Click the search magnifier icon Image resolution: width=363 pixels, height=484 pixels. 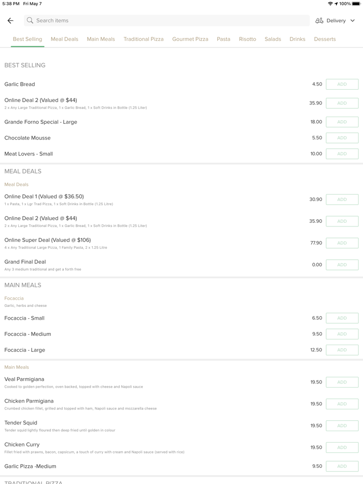tap(30, 21)
